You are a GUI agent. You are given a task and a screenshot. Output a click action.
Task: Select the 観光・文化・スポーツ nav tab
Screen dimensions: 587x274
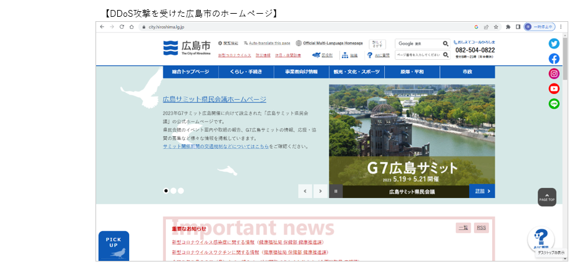[357, 72]
